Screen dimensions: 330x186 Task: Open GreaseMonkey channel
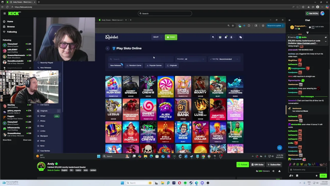click(17, 134)
